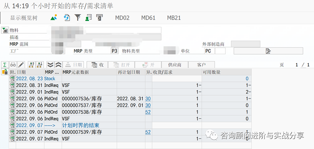
Task: Click the 单位 field showing PC
Action: 209,51
